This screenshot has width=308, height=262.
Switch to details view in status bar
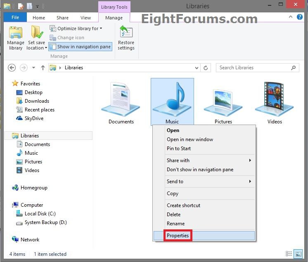pyautogui.click(x=289, y=254)
